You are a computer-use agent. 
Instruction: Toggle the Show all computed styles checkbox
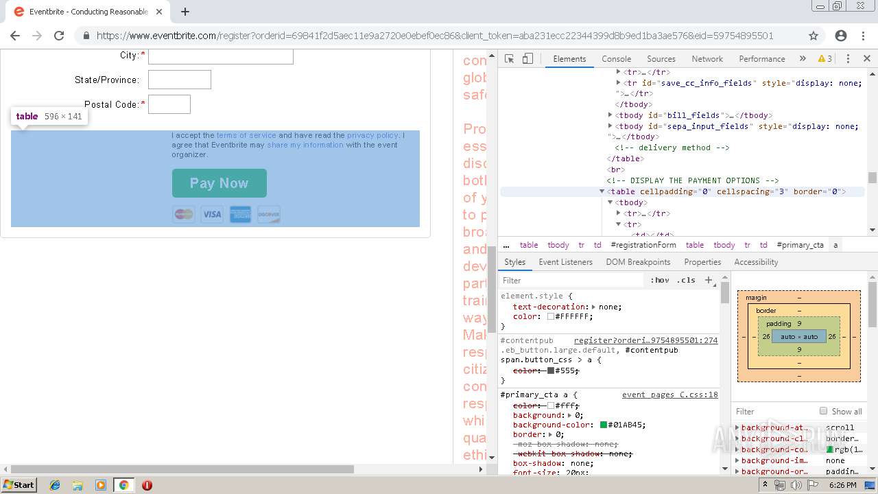point(823,411)
